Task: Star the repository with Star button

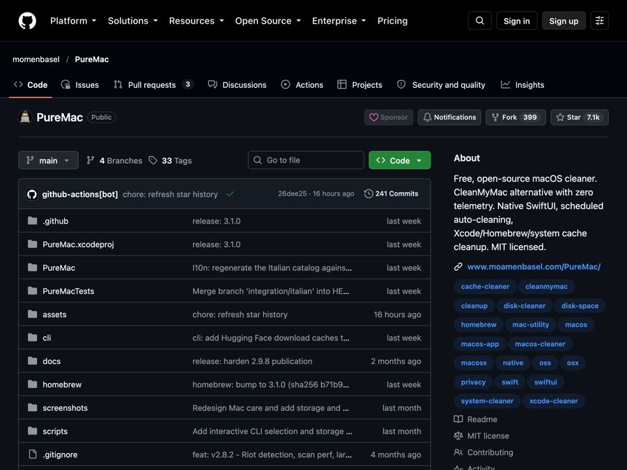Action: click(x=580, y=117)
